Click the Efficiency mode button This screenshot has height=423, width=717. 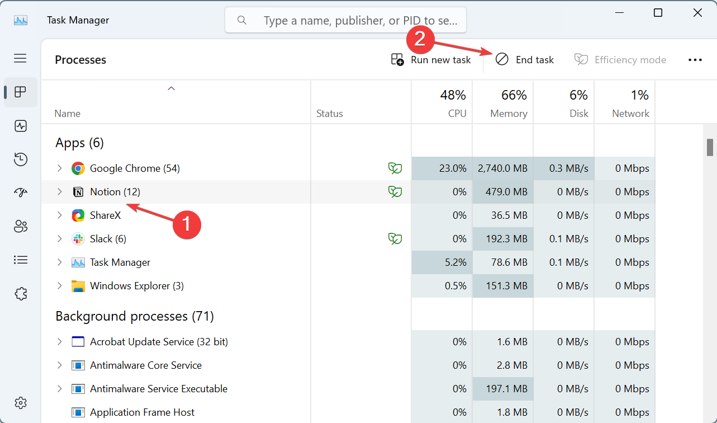620,60
